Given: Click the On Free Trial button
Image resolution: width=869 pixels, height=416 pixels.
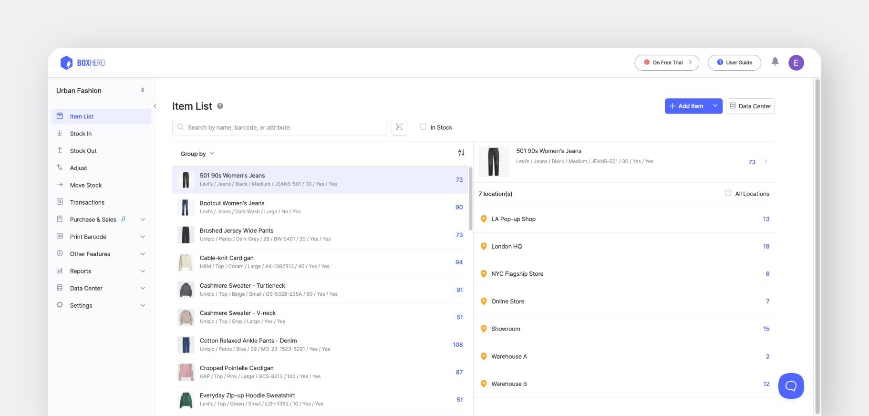Looking at the screenshot, I should pos(667,62).
